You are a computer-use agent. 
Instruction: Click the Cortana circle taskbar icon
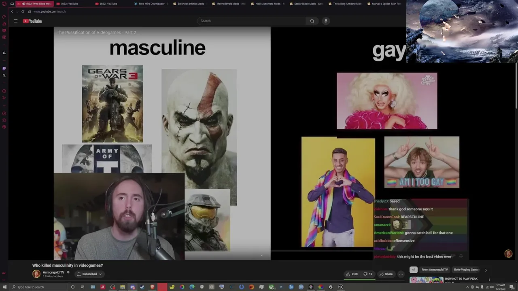[72, 287]
